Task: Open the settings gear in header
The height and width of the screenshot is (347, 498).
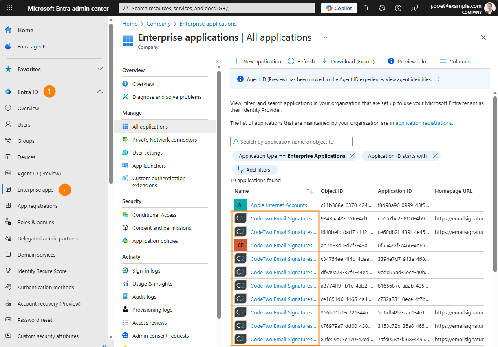Action: (382, 8)
